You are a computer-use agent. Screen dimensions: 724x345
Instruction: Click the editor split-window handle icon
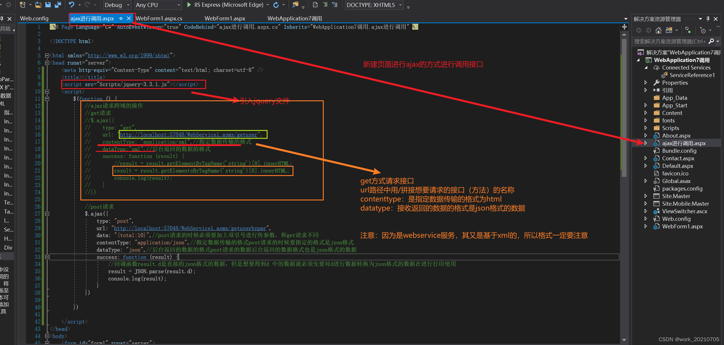(624, 27)
